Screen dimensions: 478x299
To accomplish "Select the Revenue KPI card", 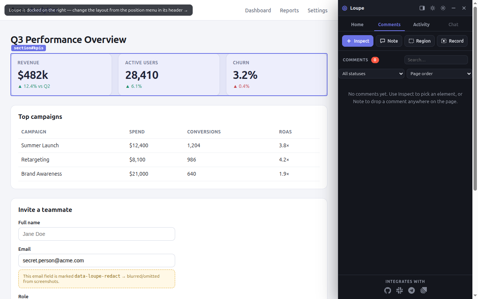I will pyautogui.click(x=61, y=75).
